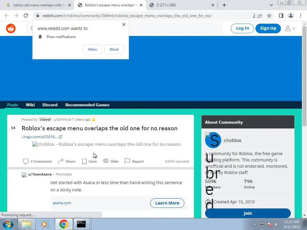This screenshot has height=230, width=307.
Task: Click the broken post image placeholder
Action: point(106,144)
